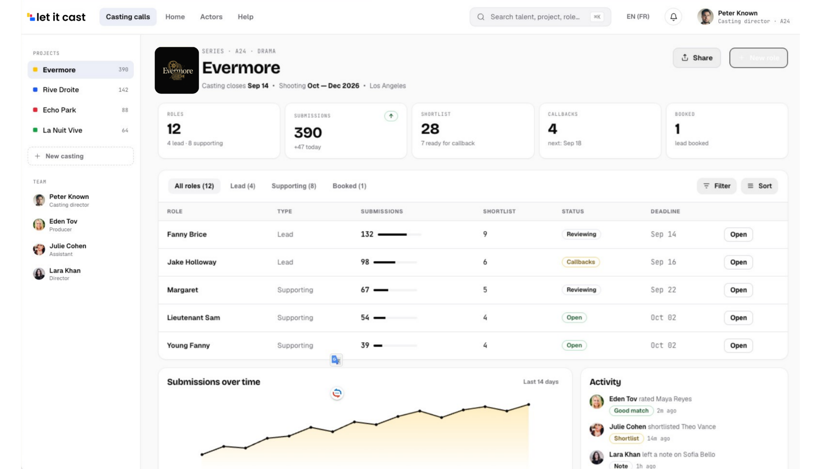Click the New role button
This screenshot has height=469, width=834.
coord(759,58)
